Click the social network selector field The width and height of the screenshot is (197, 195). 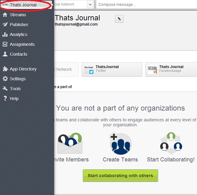(x=74, y=5)
